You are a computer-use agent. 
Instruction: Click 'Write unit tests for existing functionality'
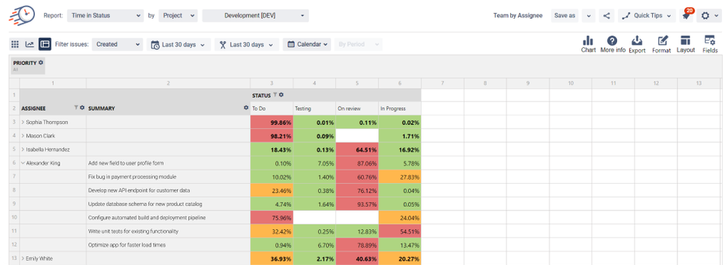[x=133, y=231]
